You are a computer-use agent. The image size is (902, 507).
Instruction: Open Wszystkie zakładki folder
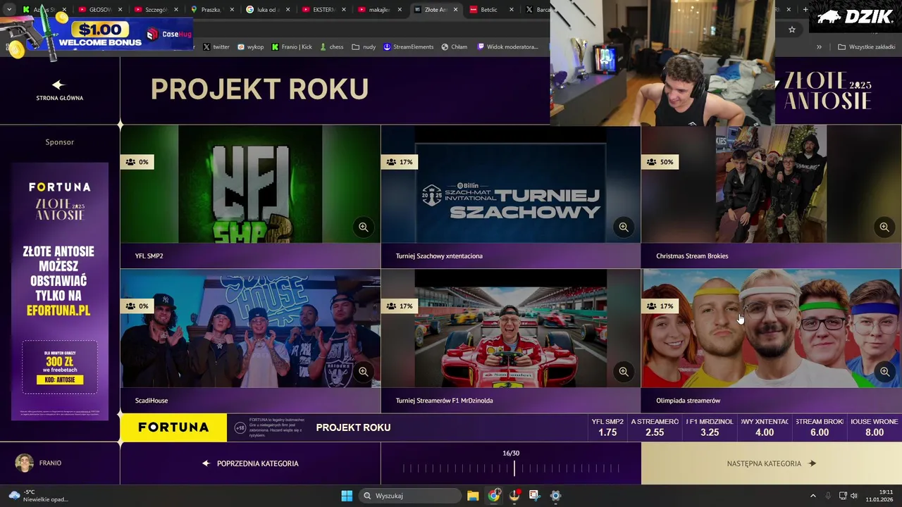pos(867,46)
